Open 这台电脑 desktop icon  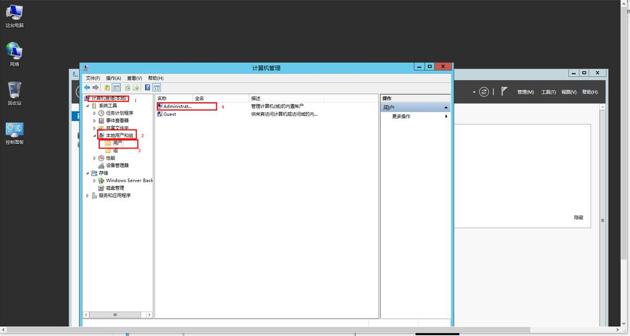pos(15,16)
